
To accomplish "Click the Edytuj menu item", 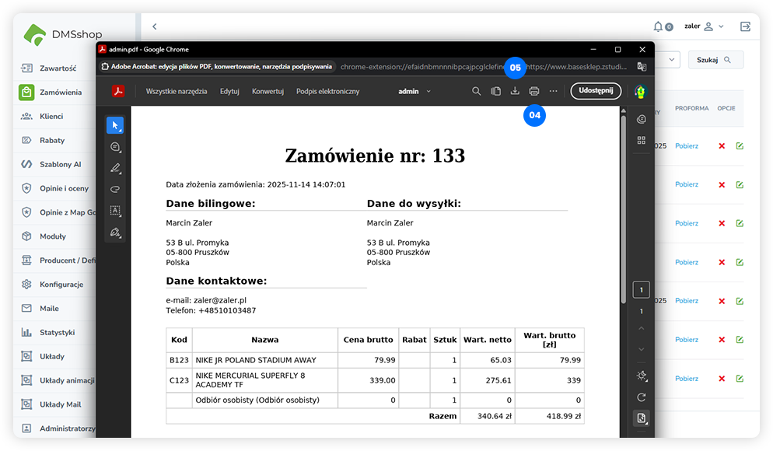I will 229,92.
